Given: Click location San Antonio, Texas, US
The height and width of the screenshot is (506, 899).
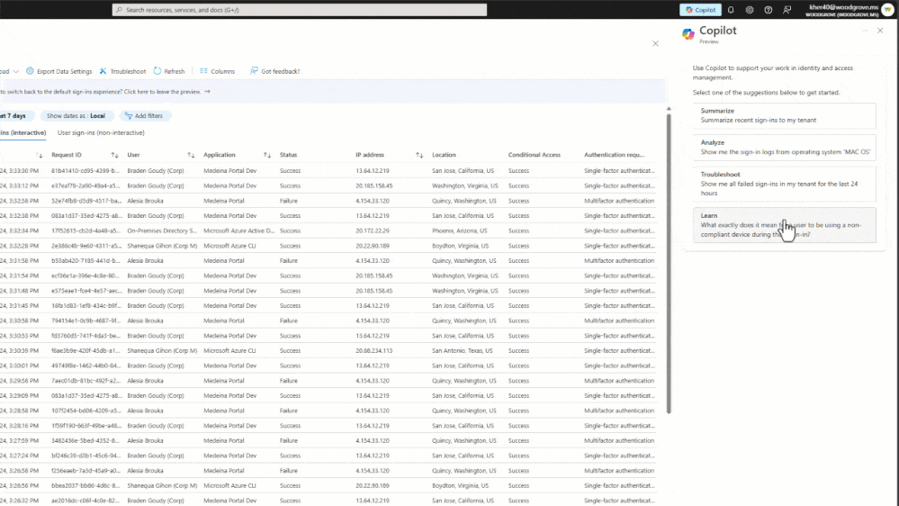Looking at the screenshot, I should pyautogui.click(x=463, y=350).
